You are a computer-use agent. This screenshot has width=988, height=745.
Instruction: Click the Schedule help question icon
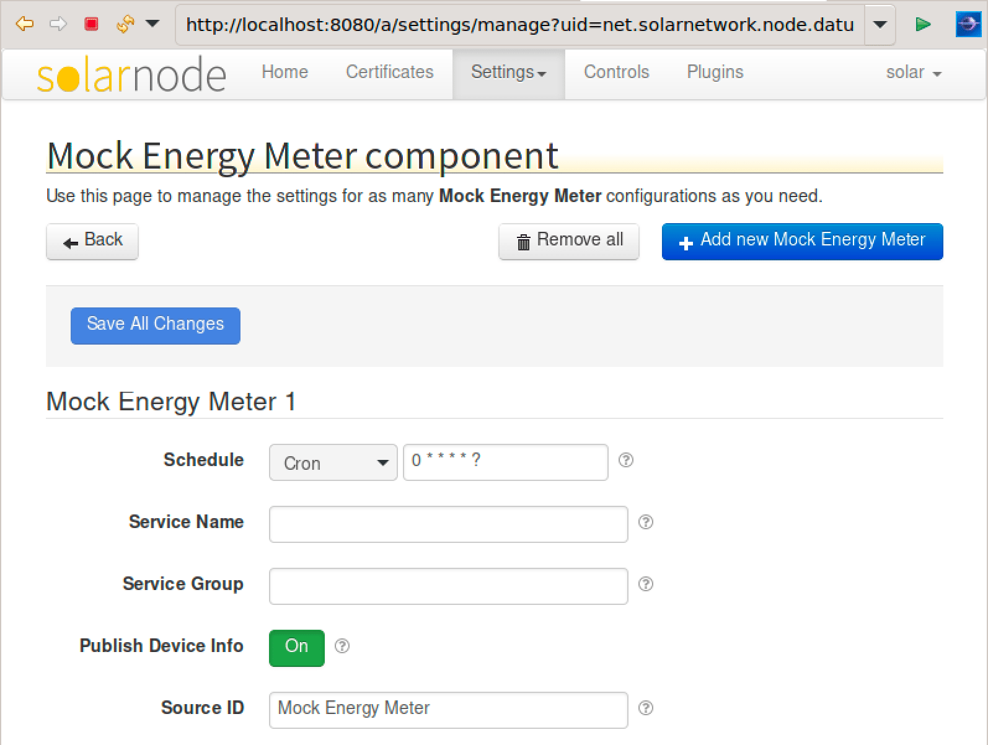tap(626, 460)
